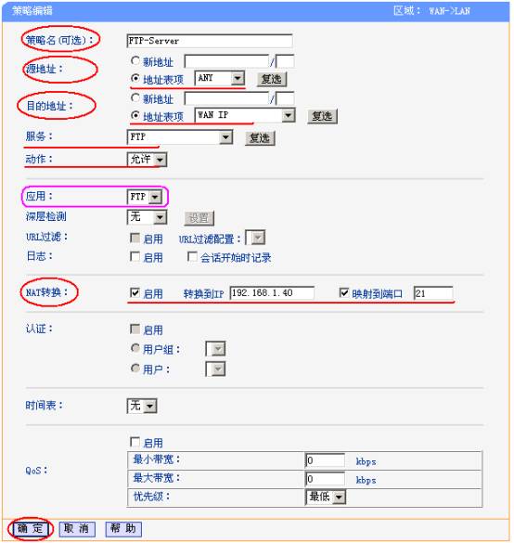The image size is (514, 543).
Task: Expand the 应用 FTP application dropdown
Action: [145, 197]
